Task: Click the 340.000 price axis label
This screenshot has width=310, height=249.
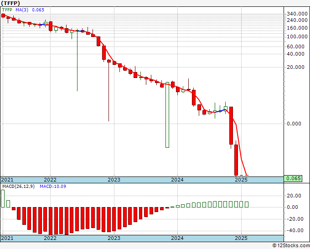Action: click(x=297, y=14)
